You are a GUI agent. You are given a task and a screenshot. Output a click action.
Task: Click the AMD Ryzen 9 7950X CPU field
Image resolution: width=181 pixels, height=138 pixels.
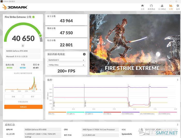click(x=100, y=129)
